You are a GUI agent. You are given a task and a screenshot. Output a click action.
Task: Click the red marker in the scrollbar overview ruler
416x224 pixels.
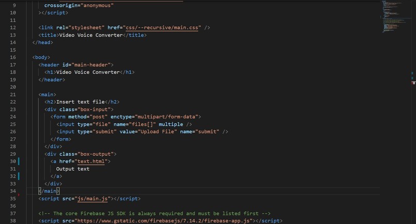tap(413, 83)
